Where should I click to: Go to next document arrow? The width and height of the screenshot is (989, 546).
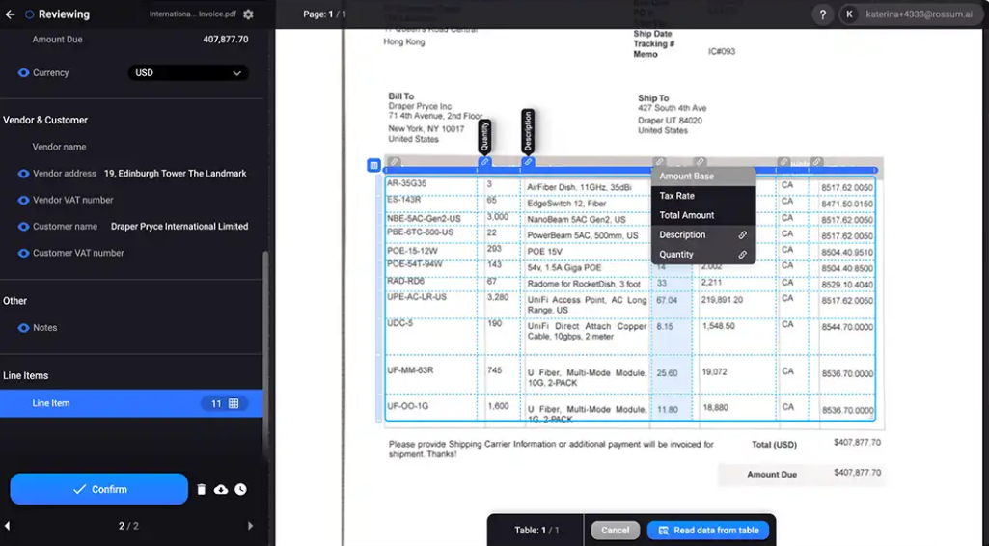[251, 525]
